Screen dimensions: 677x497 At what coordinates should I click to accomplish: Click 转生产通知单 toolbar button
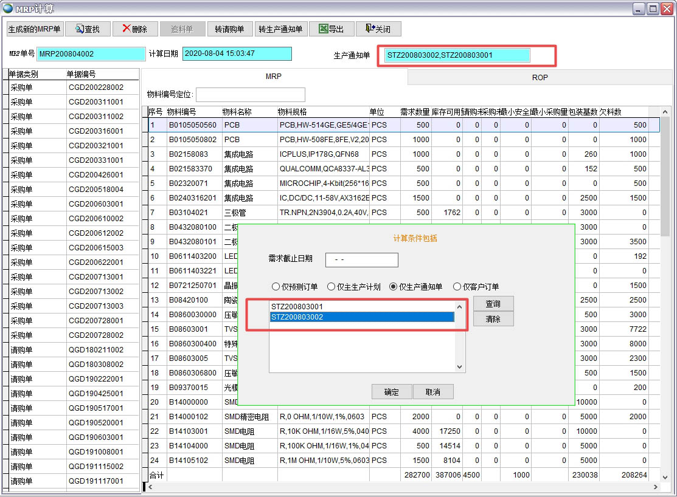point(280,29)
